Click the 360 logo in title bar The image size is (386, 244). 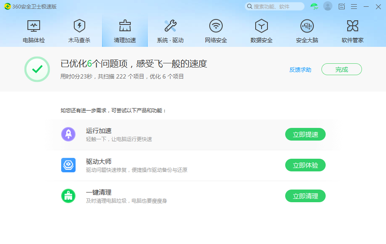[8, 6]
